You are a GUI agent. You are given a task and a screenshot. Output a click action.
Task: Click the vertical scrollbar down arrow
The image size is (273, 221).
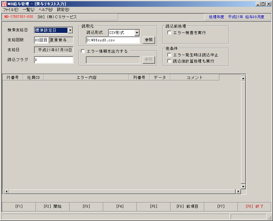(x=243, y=186)
